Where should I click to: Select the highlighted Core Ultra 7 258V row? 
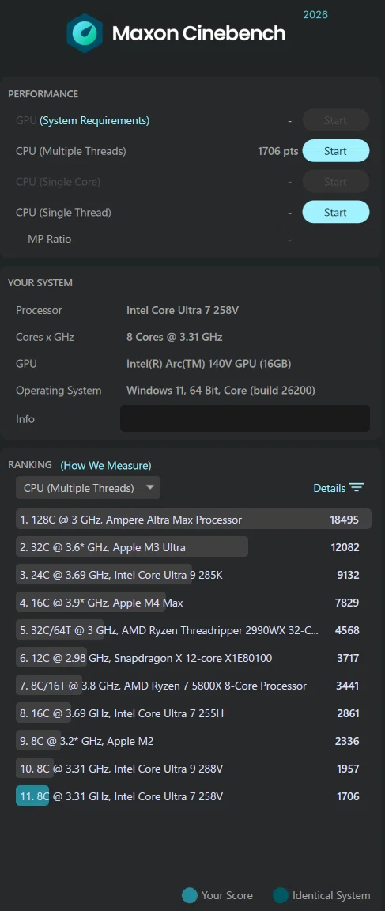pyautogui.click(x=194, y=796)
